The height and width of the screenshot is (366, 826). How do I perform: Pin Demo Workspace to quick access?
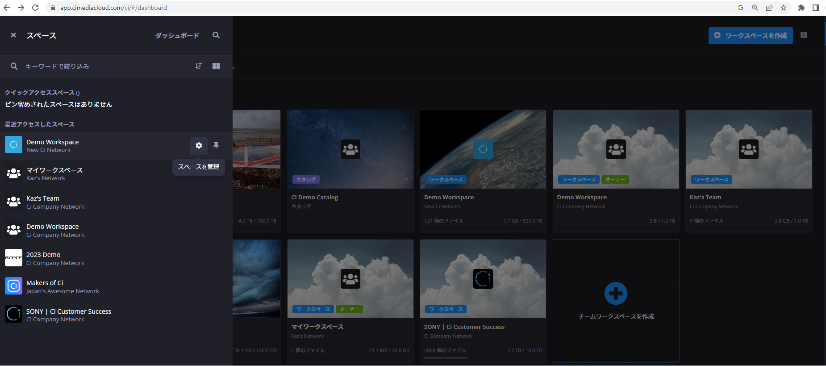pos(216,145)
